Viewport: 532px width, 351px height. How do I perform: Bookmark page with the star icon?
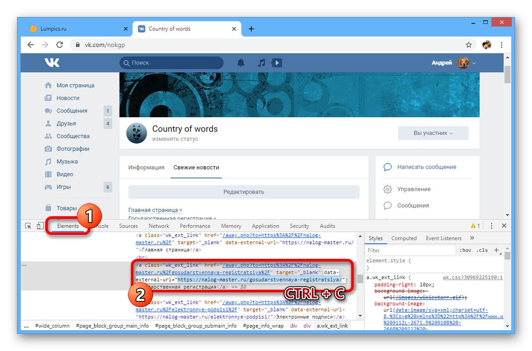(x=469, y=45)
